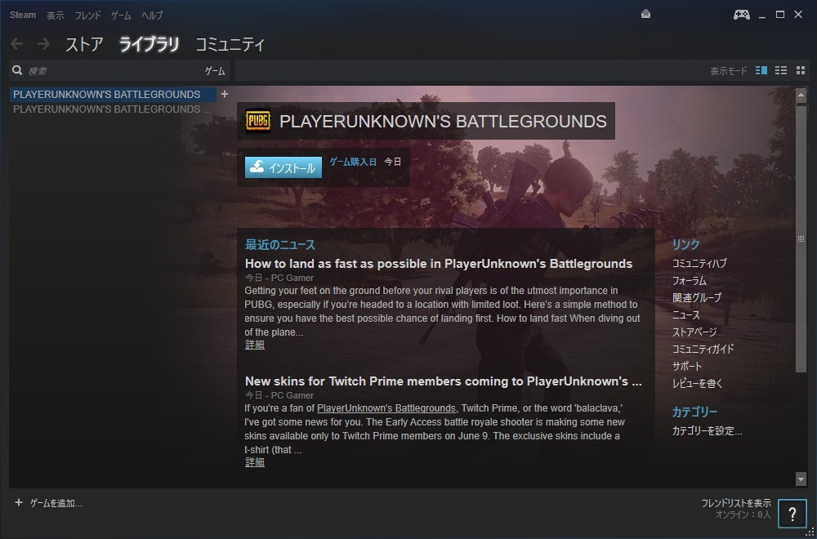Open the コミュニティガイド link

pyautogui.click(x=703, y=350)
